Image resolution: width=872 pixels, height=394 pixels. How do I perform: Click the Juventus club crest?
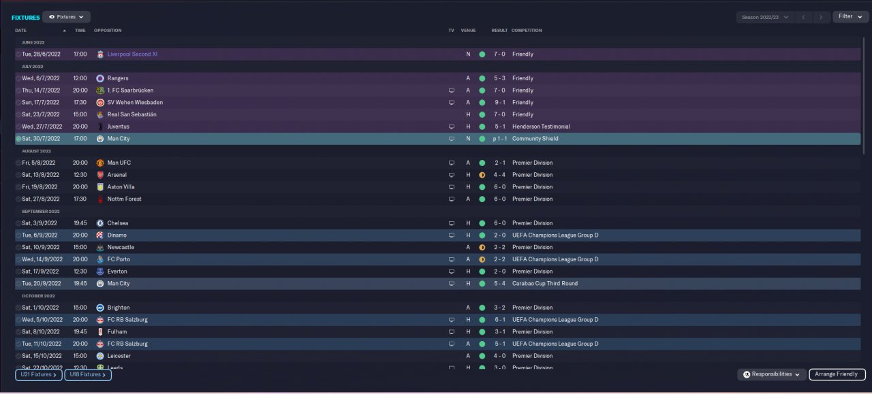pos(100,127)
